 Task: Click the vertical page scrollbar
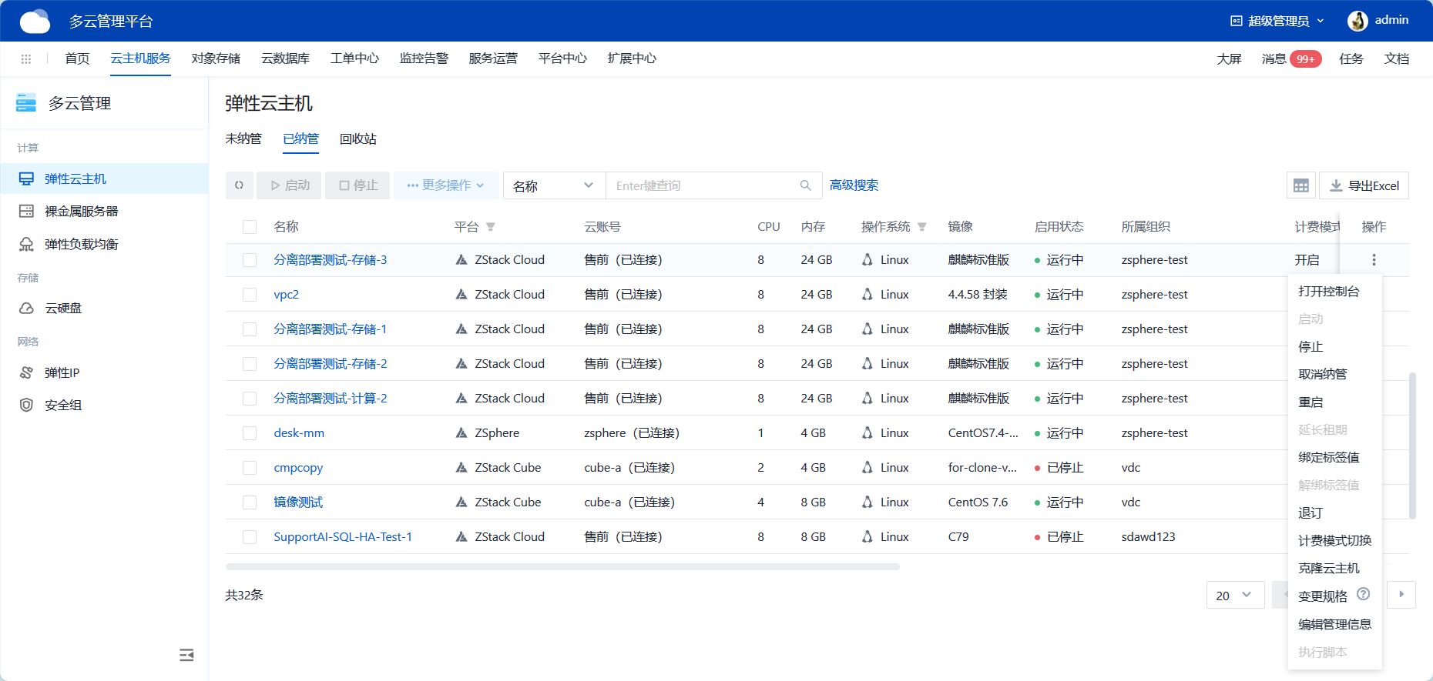[x=1412, y=446]
